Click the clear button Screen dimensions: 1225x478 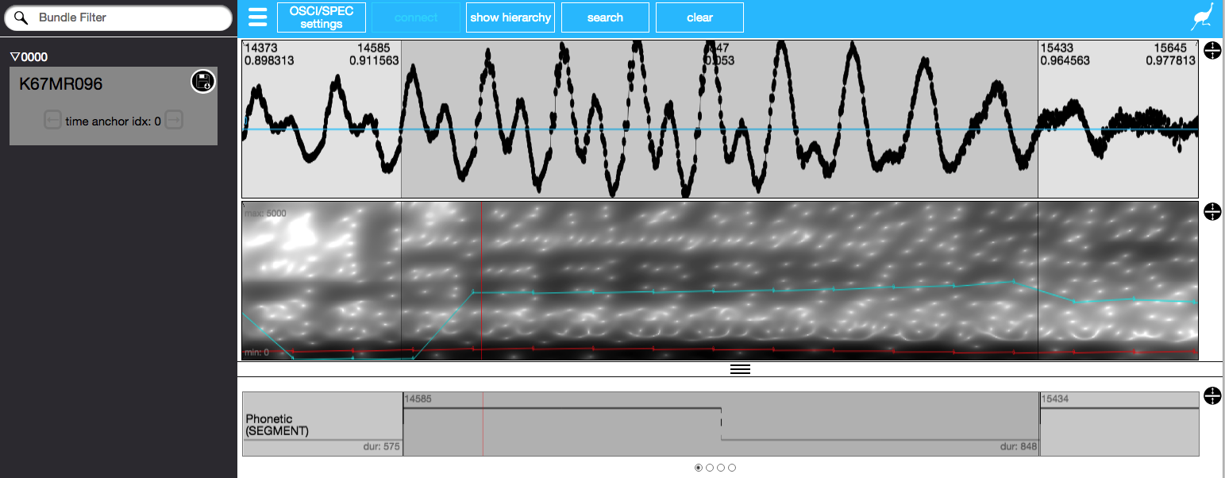pyautogui.click(x=699, y=17)
